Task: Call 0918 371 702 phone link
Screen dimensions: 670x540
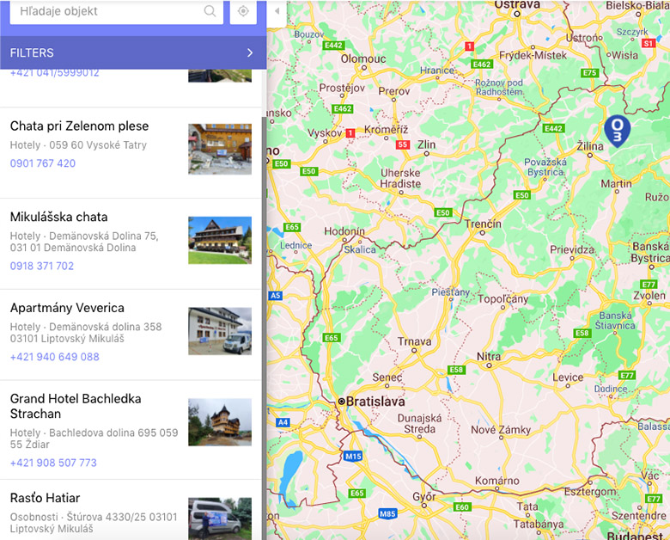Action: 42,266
